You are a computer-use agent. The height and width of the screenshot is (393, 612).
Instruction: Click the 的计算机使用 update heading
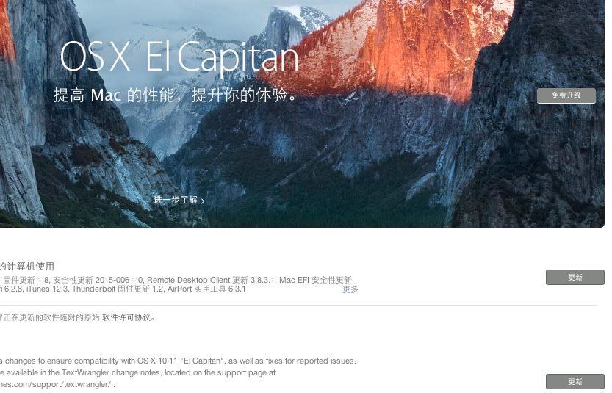tap(27, 267)
